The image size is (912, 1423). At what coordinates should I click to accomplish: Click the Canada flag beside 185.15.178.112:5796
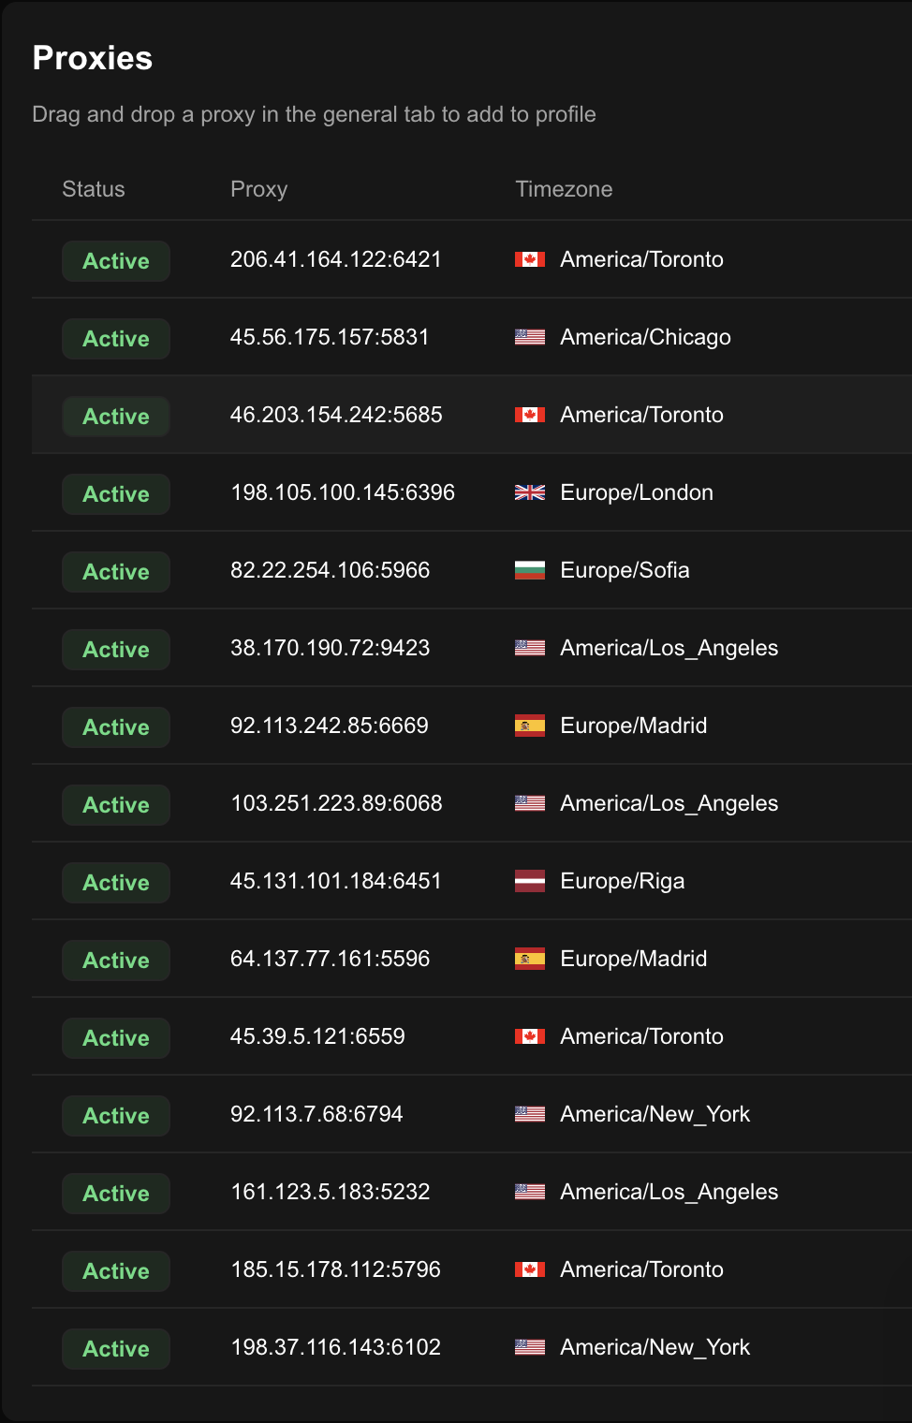pos(530,1269)
